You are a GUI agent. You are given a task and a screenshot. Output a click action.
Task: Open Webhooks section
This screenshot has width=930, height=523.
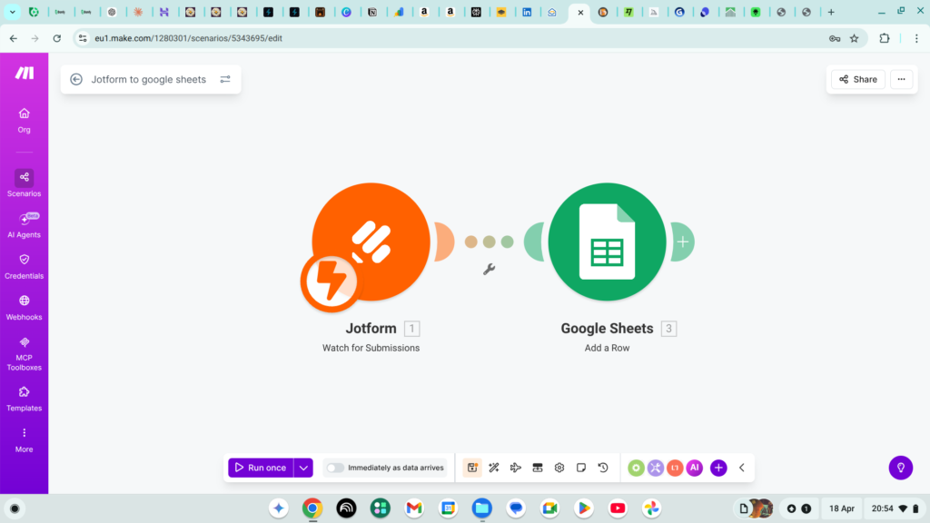click(x=24, y=308)
